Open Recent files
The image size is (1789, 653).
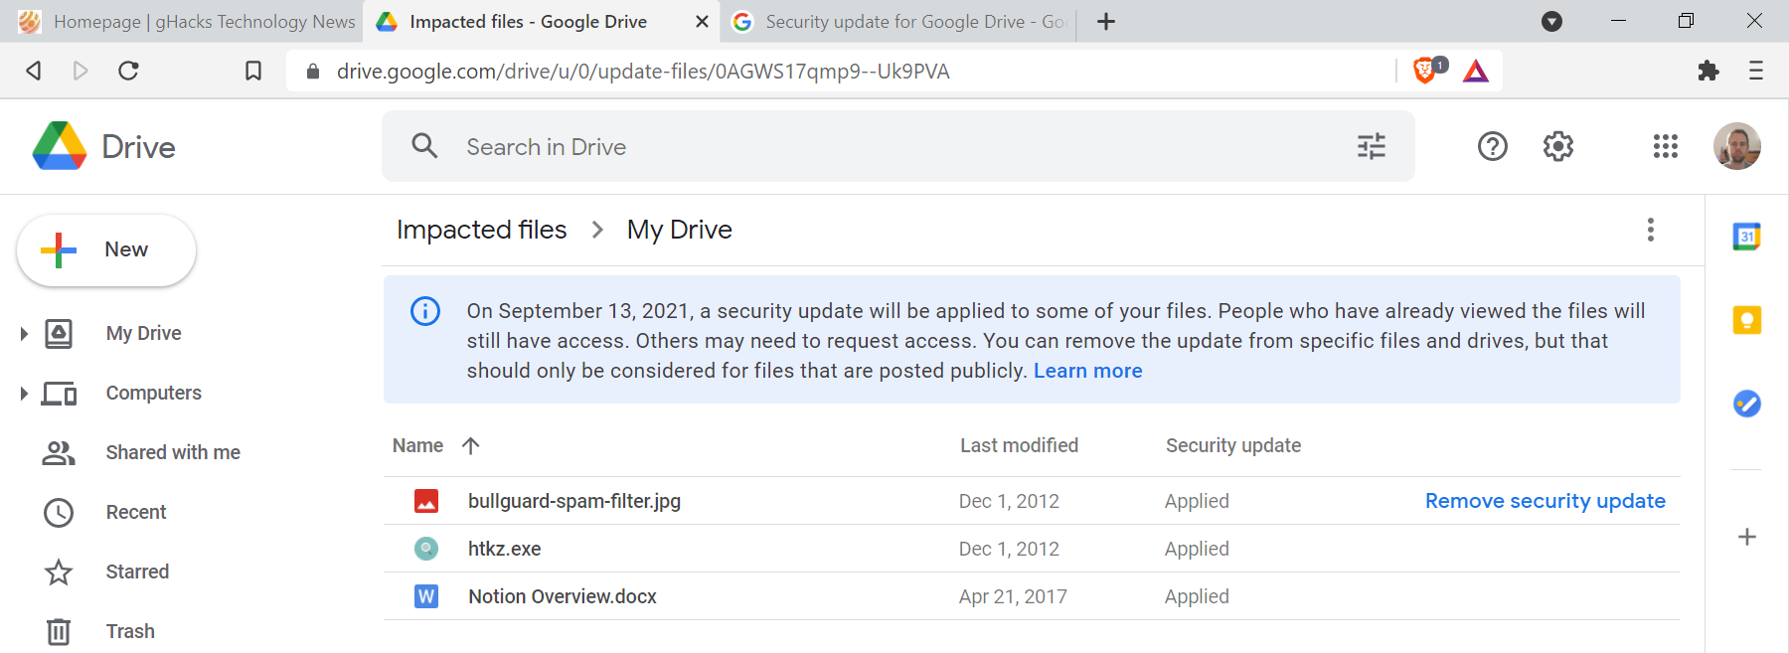pos(136,512)
